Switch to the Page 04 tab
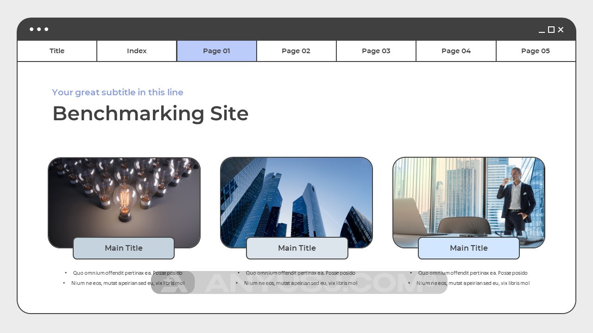 [x=456, y=51]
